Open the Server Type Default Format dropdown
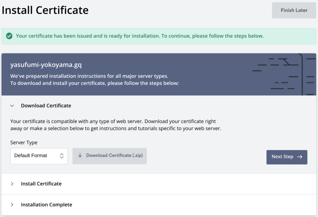This screenshot has height=217, width=318. click(39, 156)
